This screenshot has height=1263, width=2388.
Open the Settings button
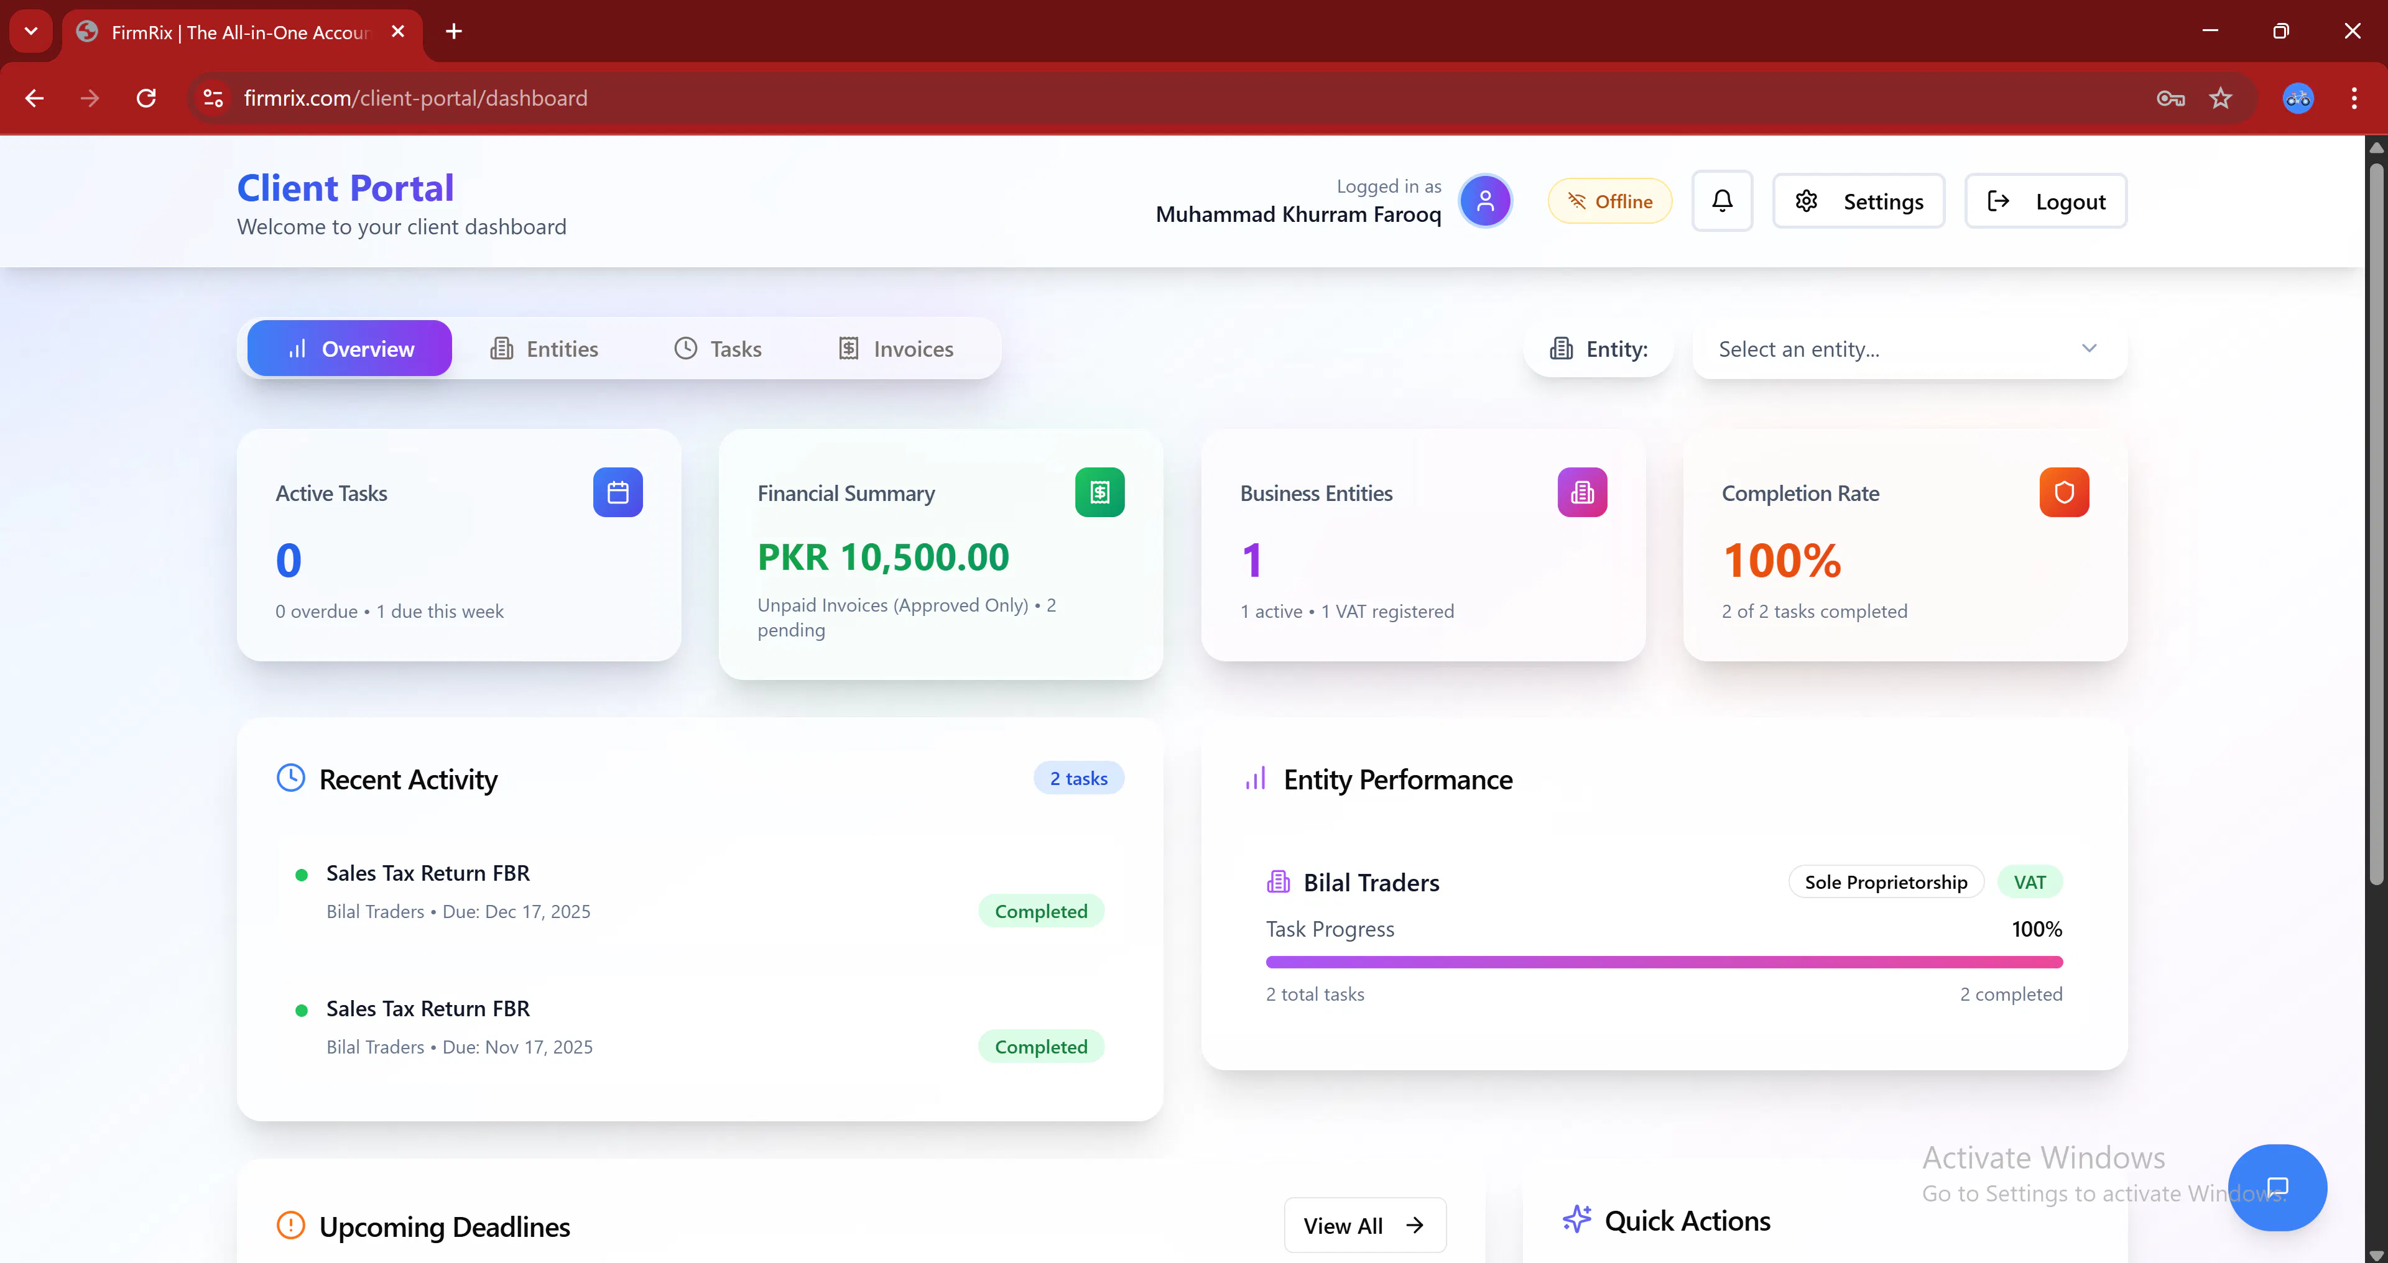tap(1859, 201)
